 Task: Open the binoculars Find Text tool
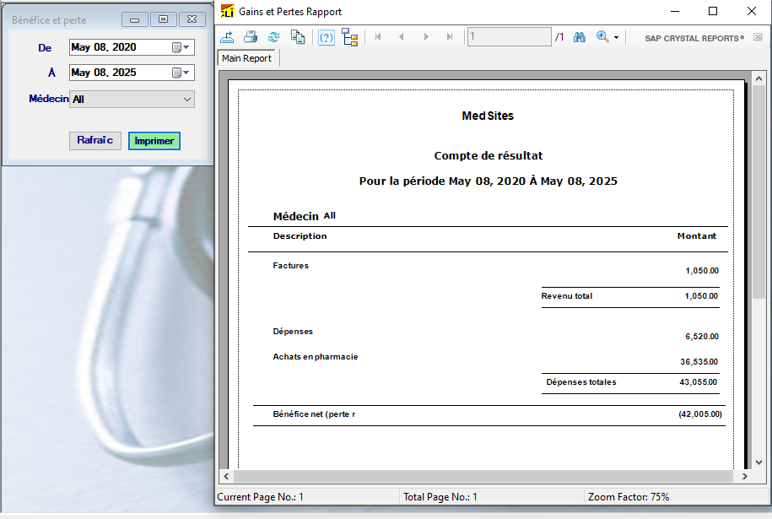580,37
